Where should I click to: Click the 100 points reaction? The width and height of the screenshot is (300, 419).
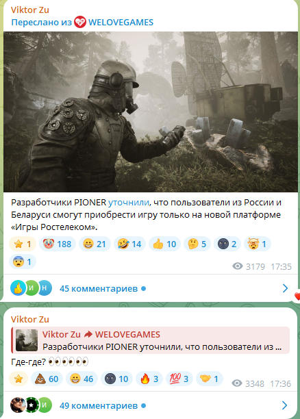[179, 379]
